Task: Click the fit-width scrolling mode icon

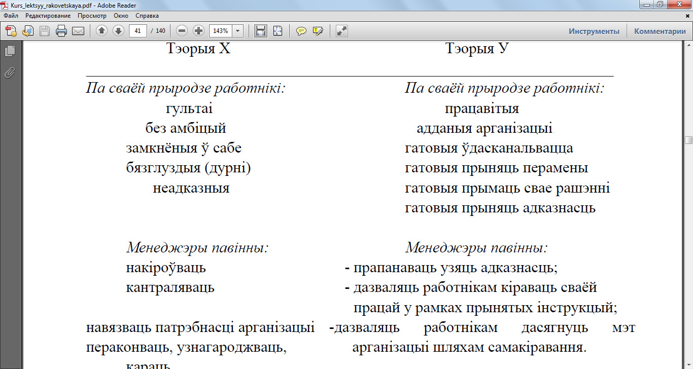Action: [261, 31]
